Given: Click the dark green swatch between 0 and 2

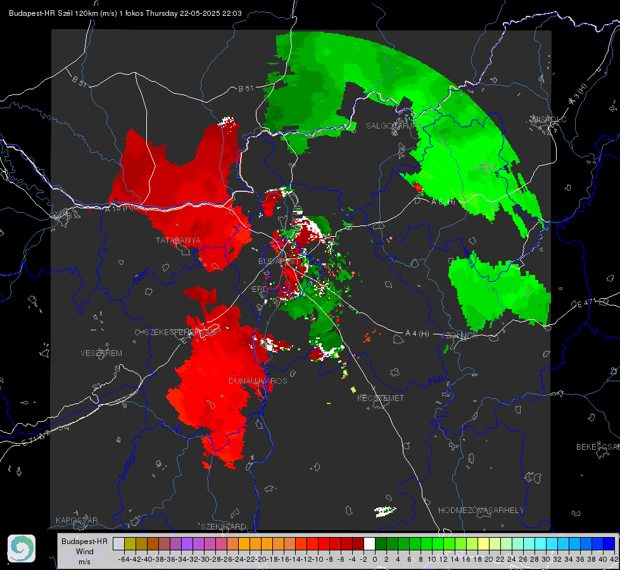Looking at the screenshot, I should 381,544.
